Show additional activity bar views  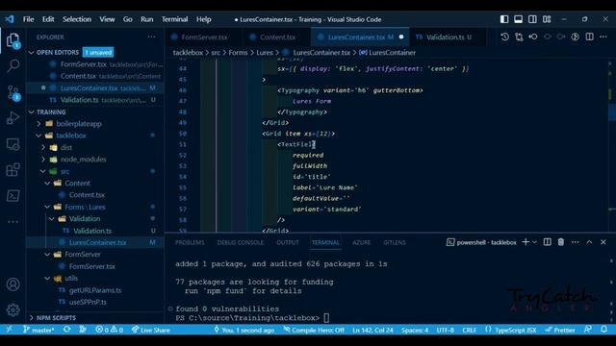coord(13,222)
